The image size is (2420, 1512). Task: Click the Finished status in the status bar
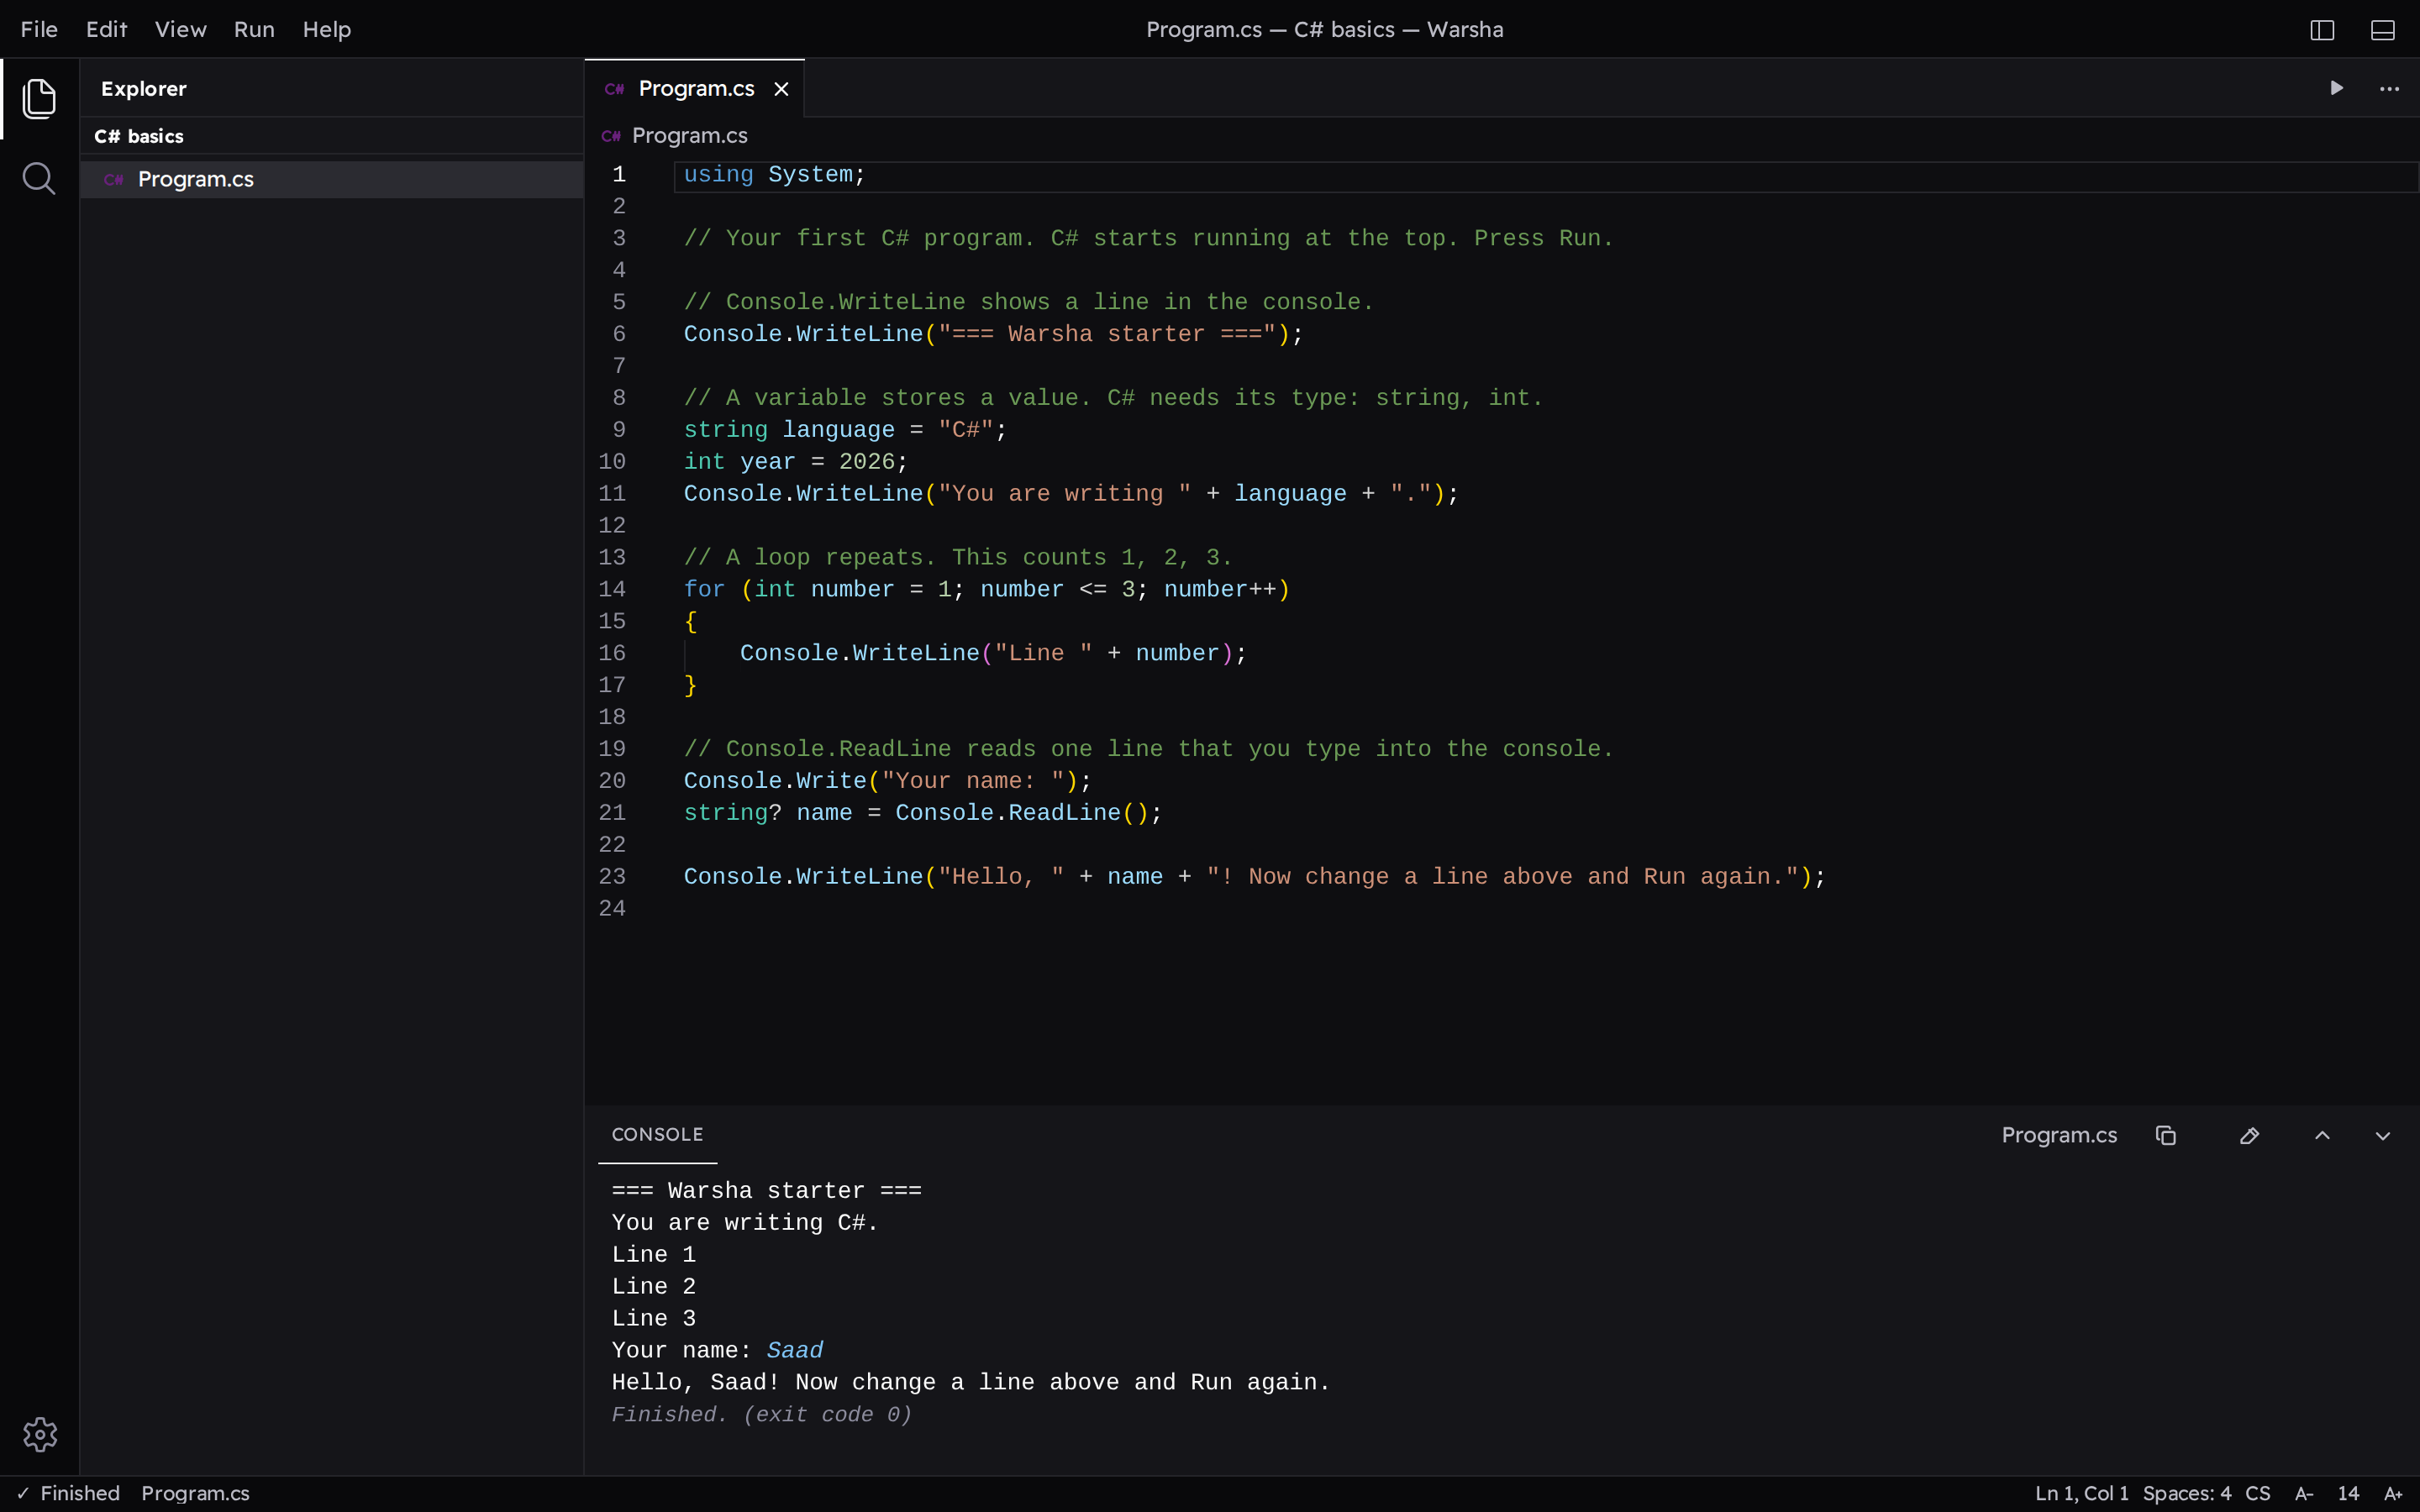68,1493
